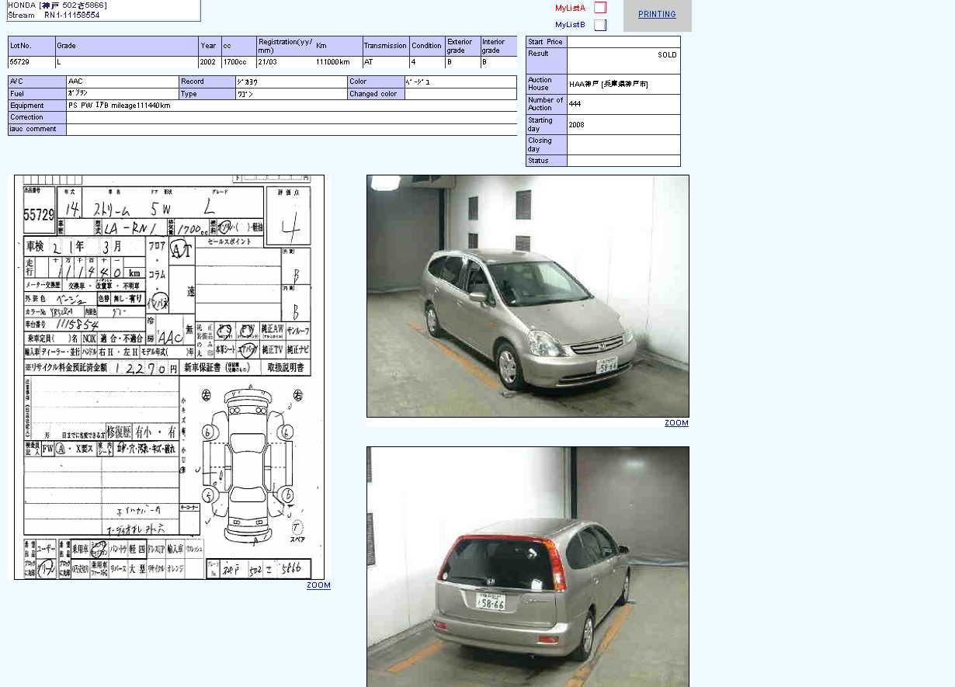Open ZOOM link below the front car photo

(x=676, y=423)
